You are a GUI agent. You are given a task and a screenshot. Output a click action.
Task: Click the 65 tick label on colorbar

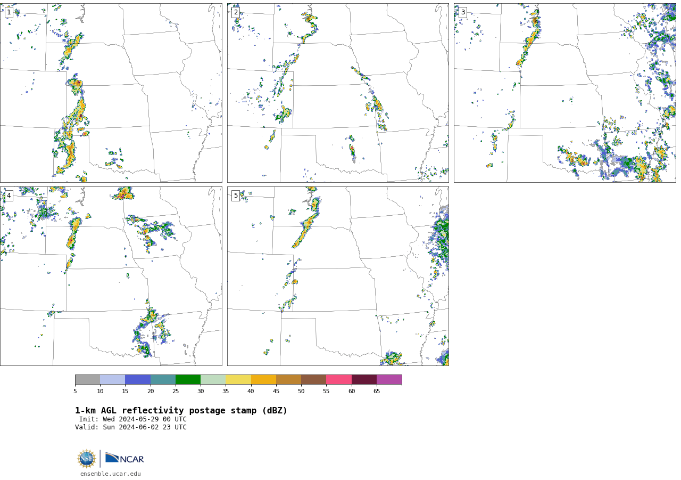377,392
